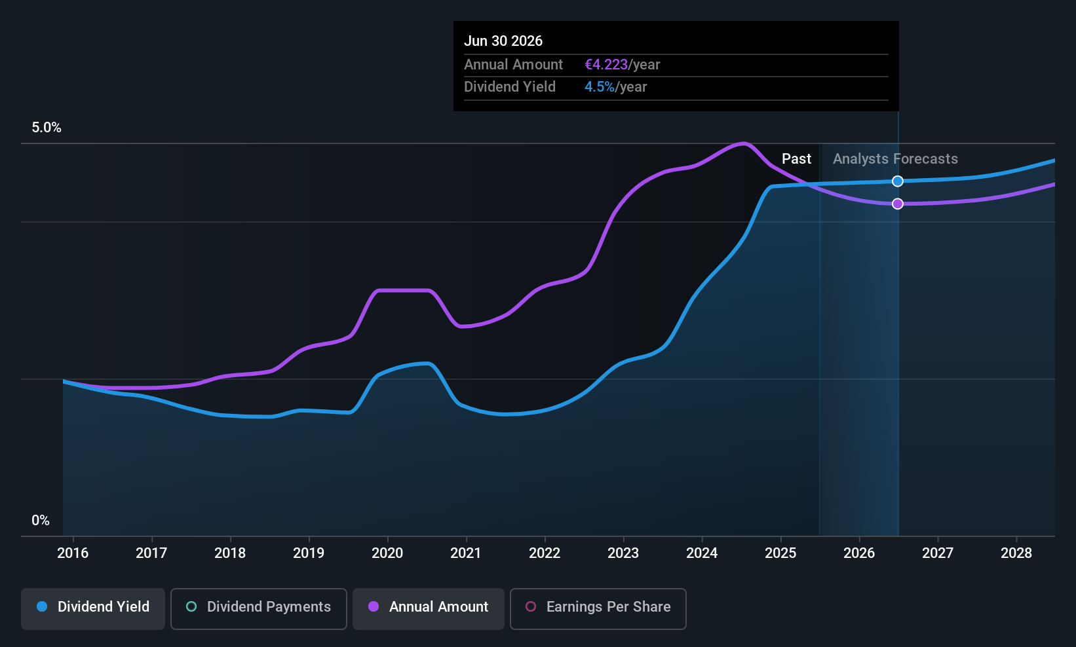Click the 2020 label on the x-axis

click(x=387, y=553)
